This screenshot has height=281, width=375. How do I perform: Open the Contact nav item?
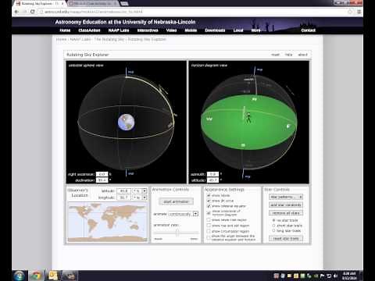[309, 30]
